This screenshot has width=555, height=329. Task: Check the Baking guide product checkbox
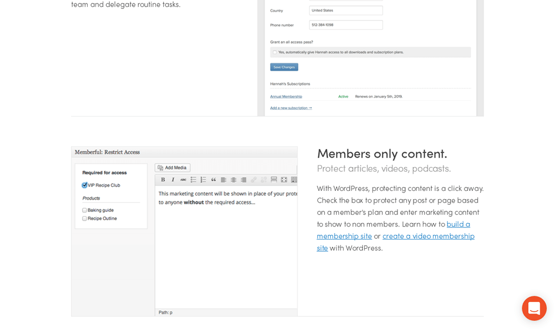tap(84, 210)
